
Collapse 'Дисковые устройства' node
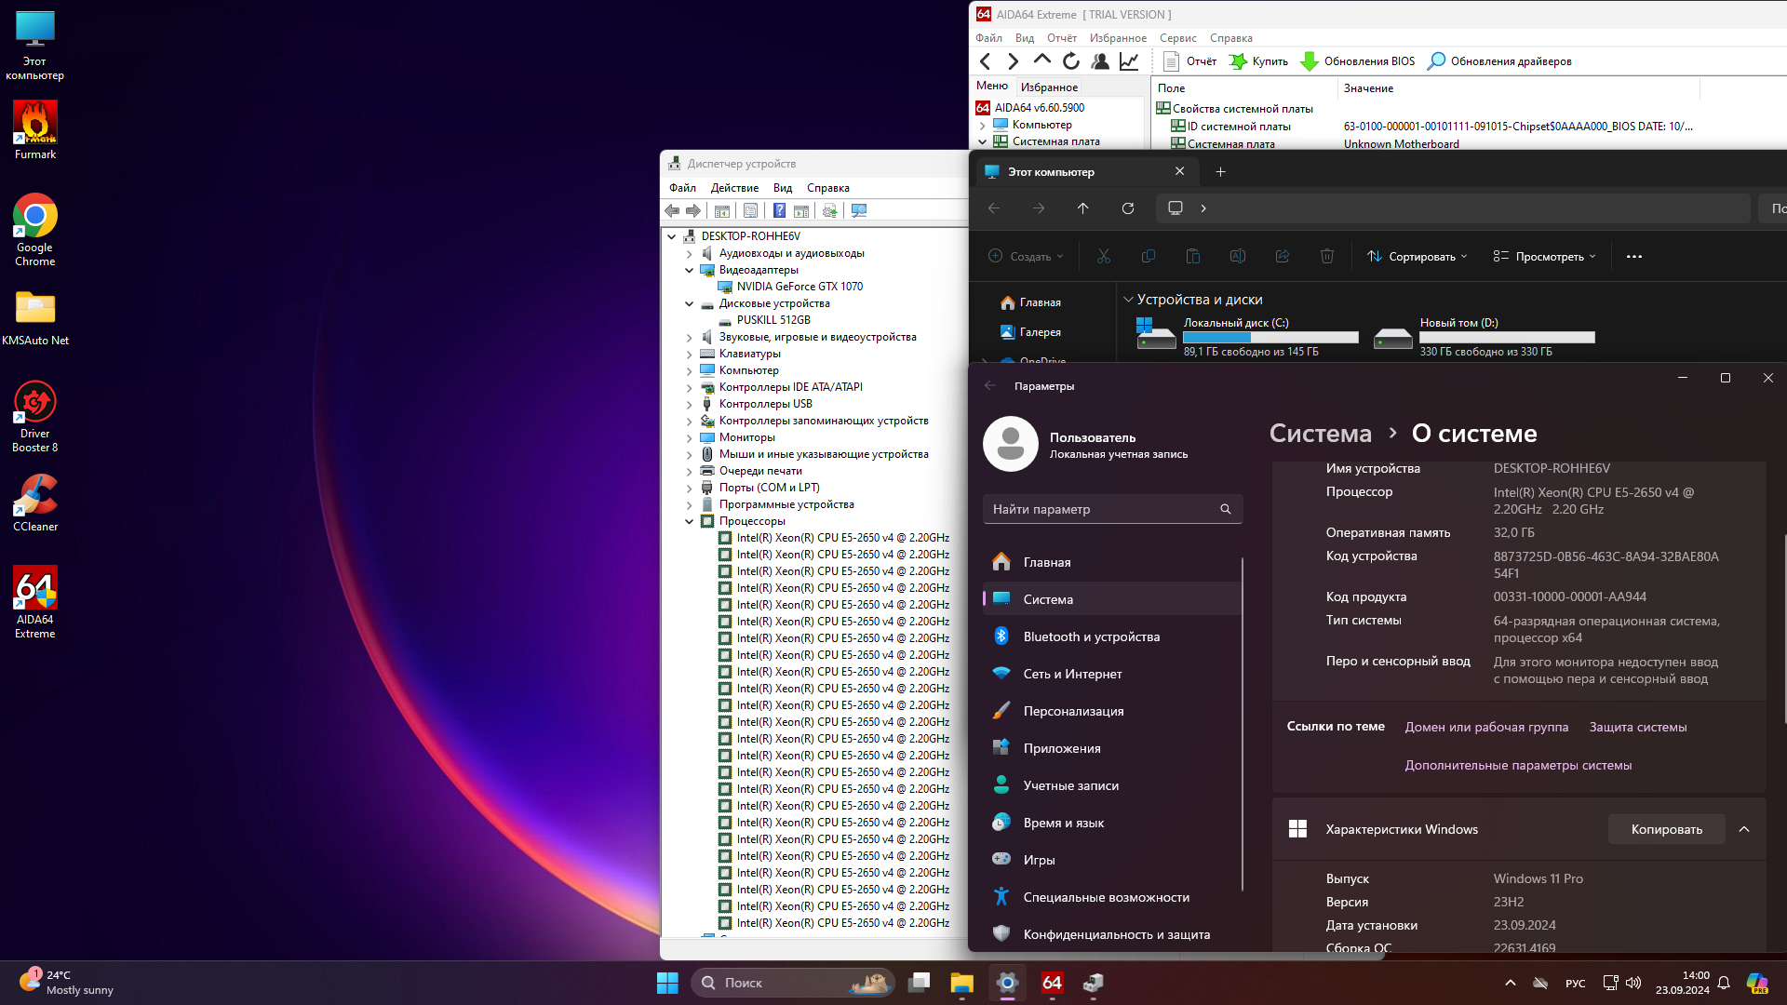click(x=690, y=303)
